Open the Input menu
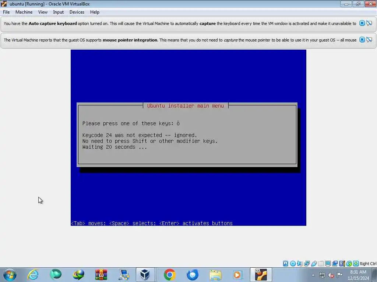377x282 pixels. click(59, 12)
